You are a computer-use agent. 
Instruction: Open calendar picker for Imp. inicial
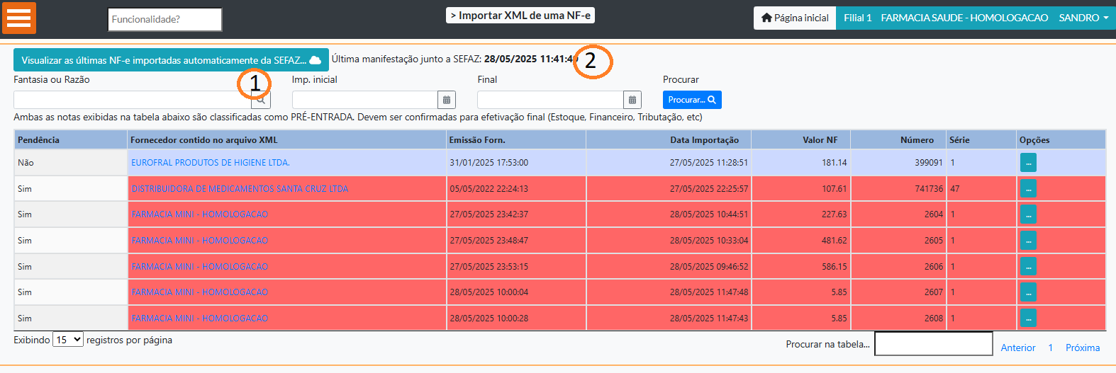446,100
